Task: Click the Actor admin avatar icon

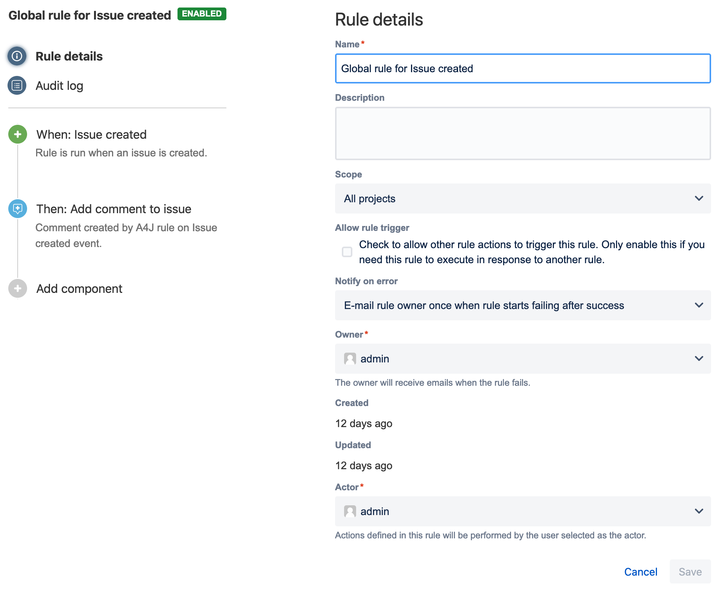Action: point(350,511)
